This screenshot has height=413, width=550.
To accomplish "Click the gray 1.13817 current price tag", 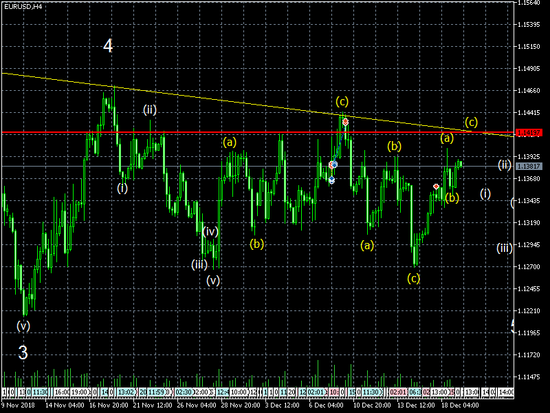I will click(529, 166).
